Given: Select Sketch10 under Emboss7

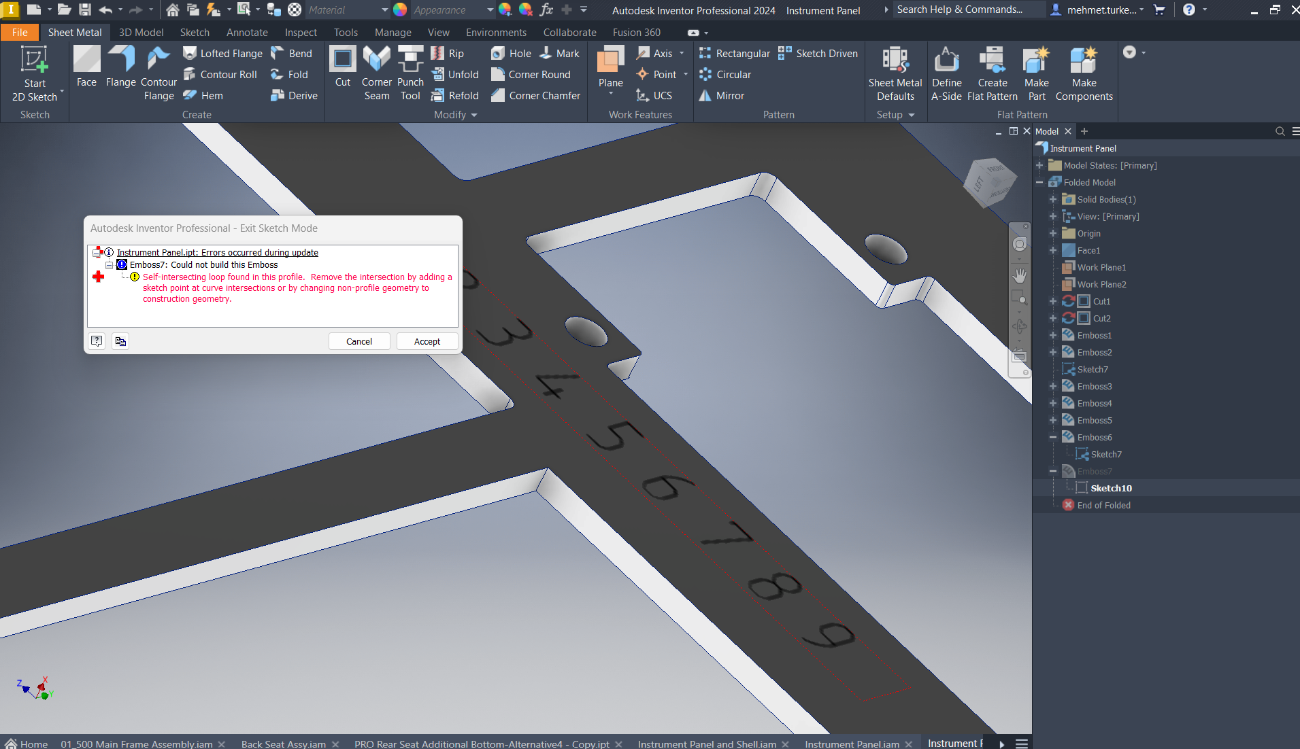Looking at the screenshot, I should (1112, 487).
